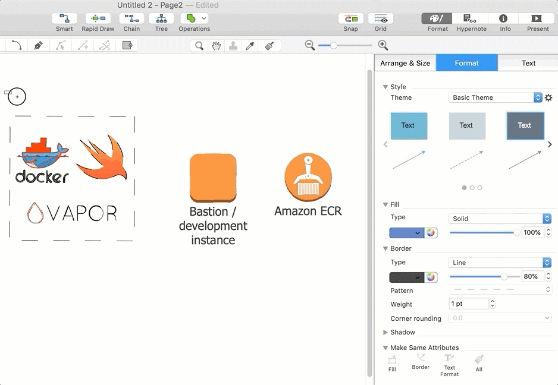Click the fill opacity 100% field

(532, 232)
